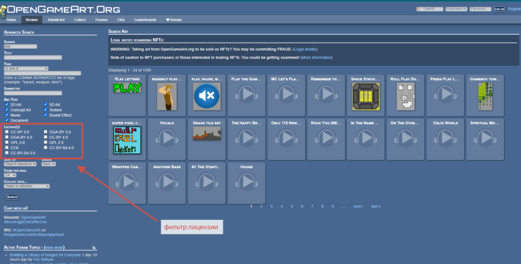Viewport: 521px width, 264px height.
Task: Expand the 'Select a collection' dropdown
Action: [27, 186]
